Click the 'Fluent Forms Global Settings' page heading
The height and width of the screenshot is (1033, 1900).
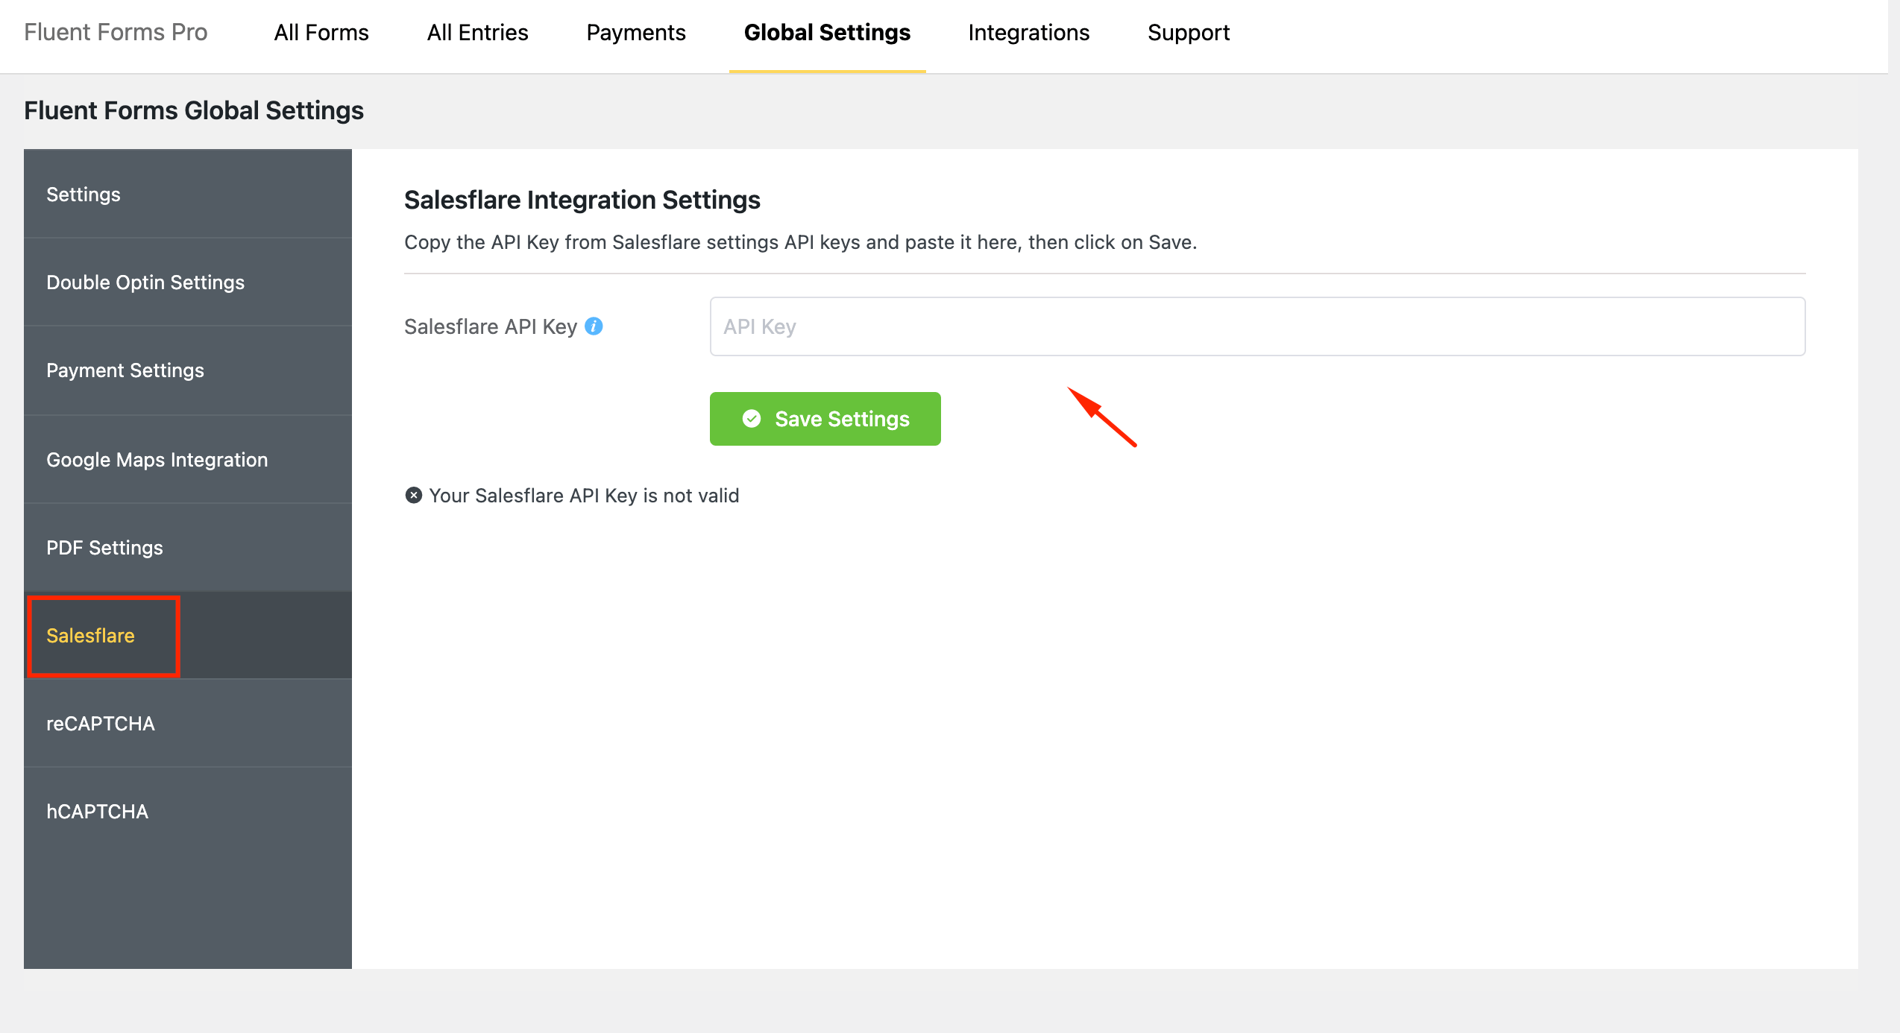(194, 110)
